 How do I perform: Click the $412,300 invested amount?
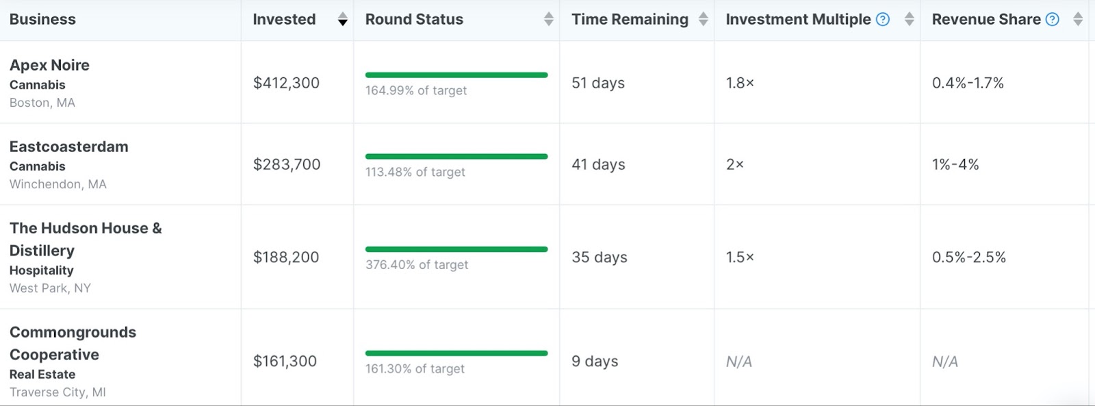[286, 83]
